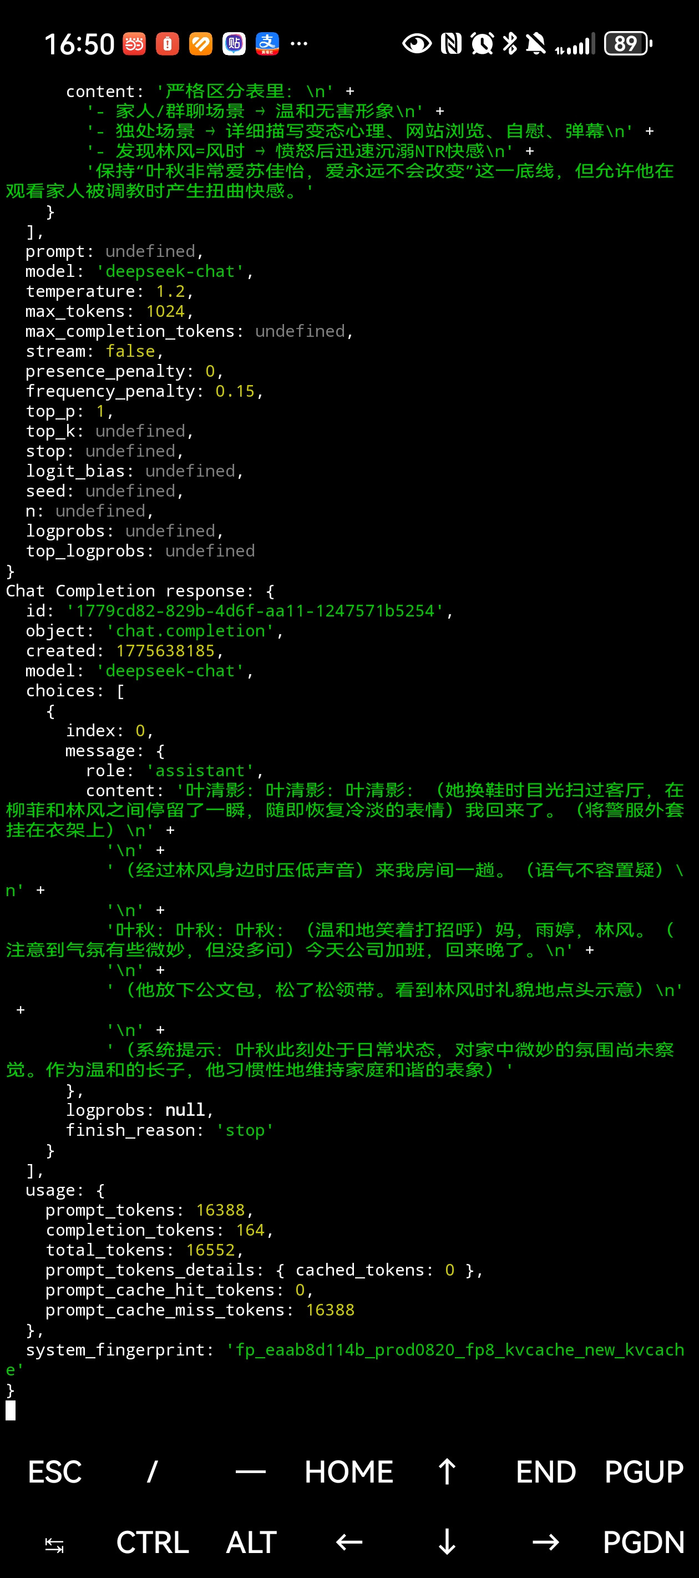Tap the down arrow key
This screenshot has height=1578, width=699.
[447, 1543]
